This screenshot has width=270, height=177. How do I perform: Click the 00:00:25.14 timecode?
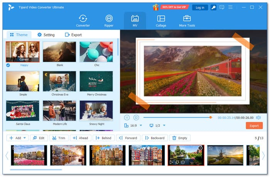226,118
